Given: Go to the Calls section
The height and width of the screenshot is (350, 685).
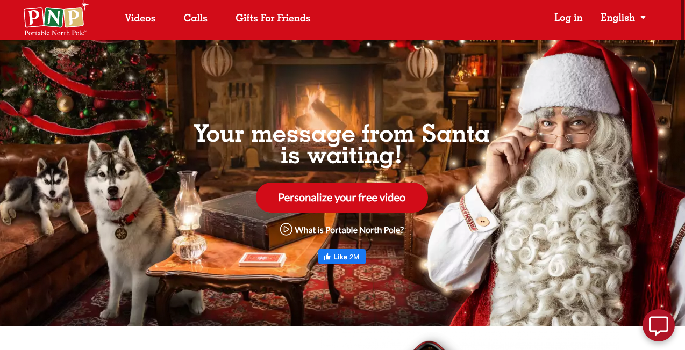Looking at the screenshot, I should pyautogui.click(x=196, y=18).
